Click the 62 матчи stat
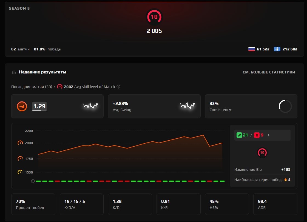The height and width of the screenshot is (222, 307). click(x=20, y=49)
